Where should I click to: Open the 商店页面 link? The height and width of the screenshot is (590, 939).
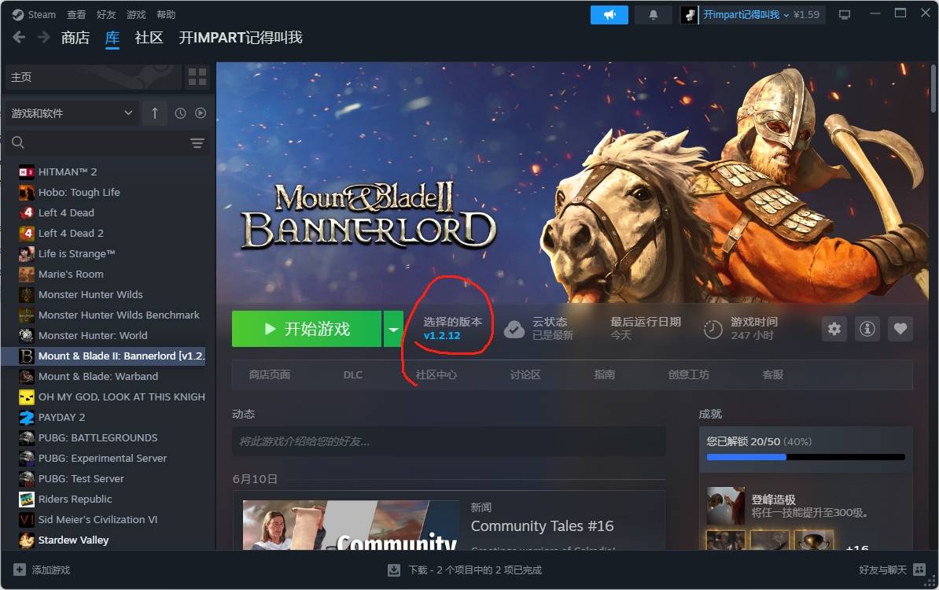(x=270, y=374)
